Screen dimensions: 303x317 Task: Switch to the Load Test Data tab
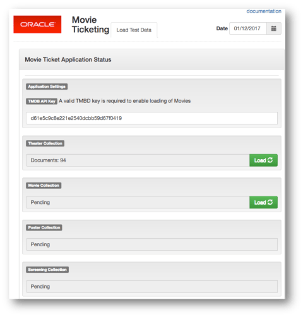click(134, 30)
